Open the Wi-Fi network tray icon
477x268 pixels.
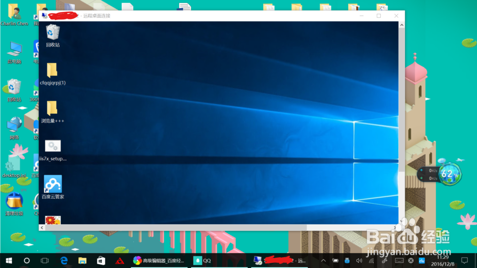coord(372,260)
